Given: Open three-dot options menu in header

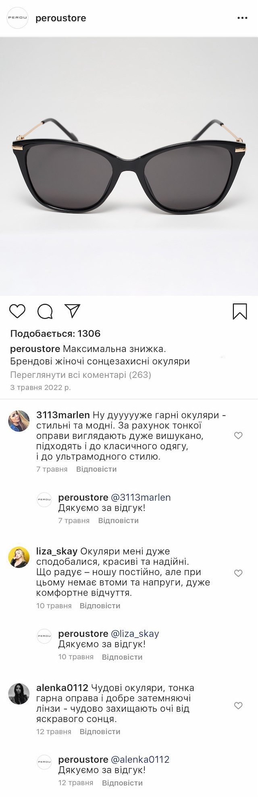Looking at the screenshot, I should point(242,18).
